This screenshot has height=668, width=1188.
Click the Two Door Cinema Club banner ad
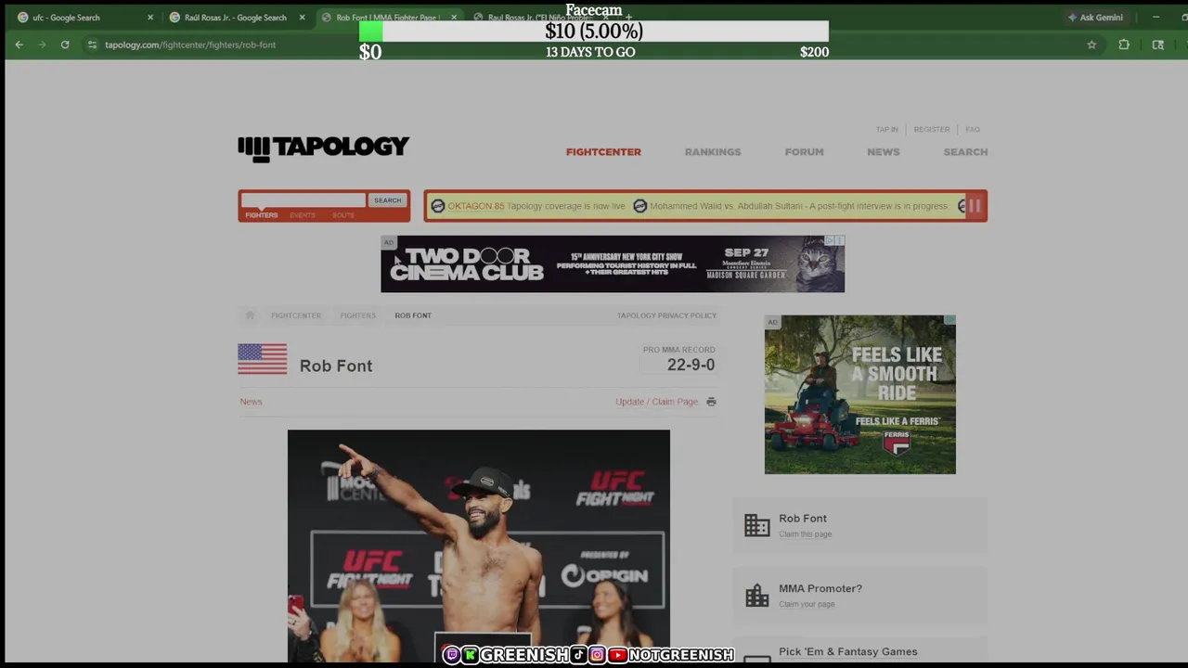tap(613, 263)
